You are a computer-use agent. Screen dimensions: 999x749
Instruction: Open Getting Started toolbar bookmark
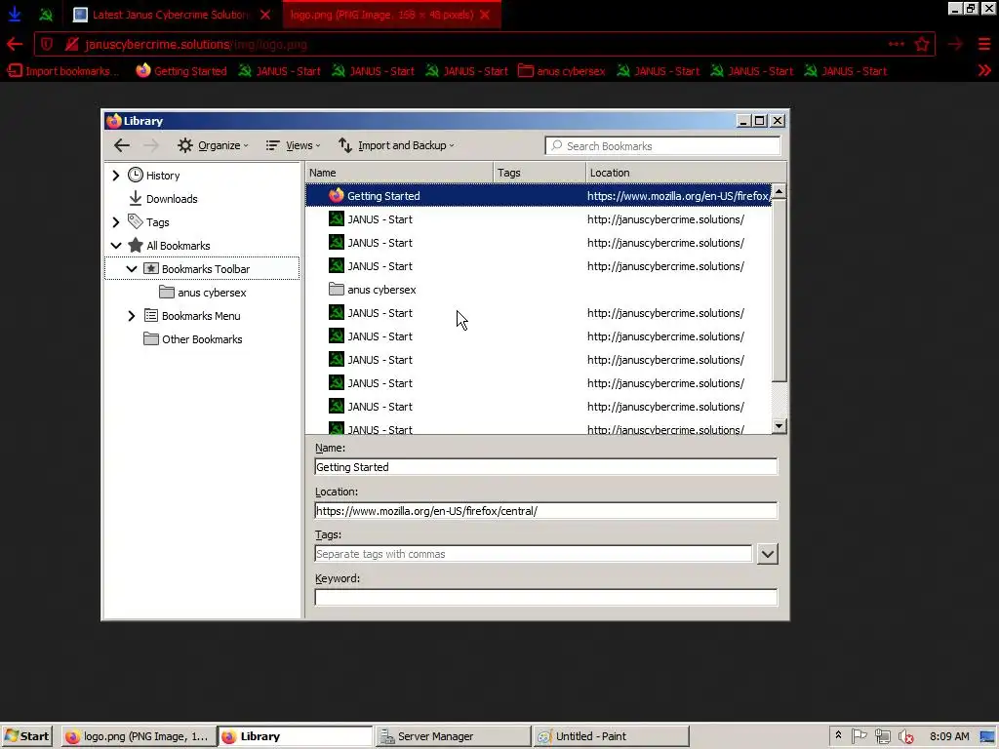[x=181, y=70]
